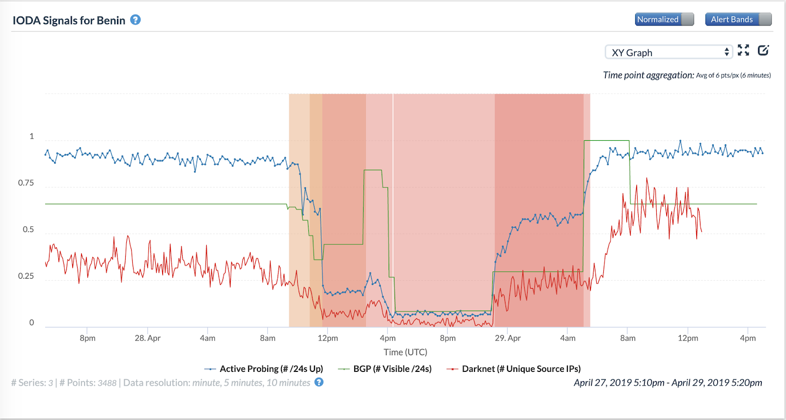The height and width of the screenshot is (420, 786).
Task: Click the BGP green legend marker
Action: point(343,369)
